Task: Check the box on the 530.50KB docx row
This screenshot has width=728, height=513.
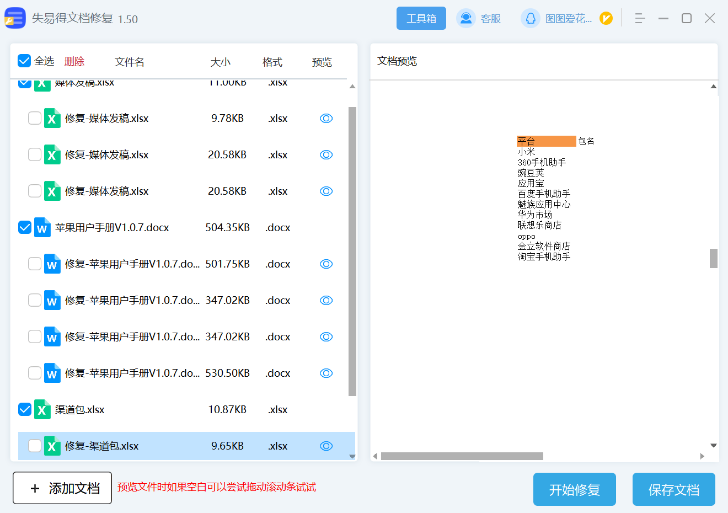Action: click(x=34, y=373)
